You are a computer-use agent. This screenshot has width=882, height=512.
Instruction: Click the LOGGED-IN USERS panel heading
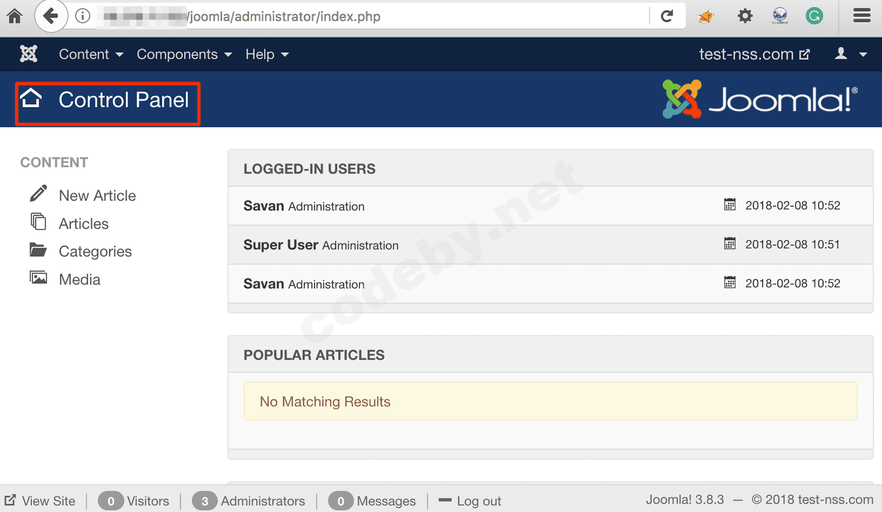click(310, 169)
